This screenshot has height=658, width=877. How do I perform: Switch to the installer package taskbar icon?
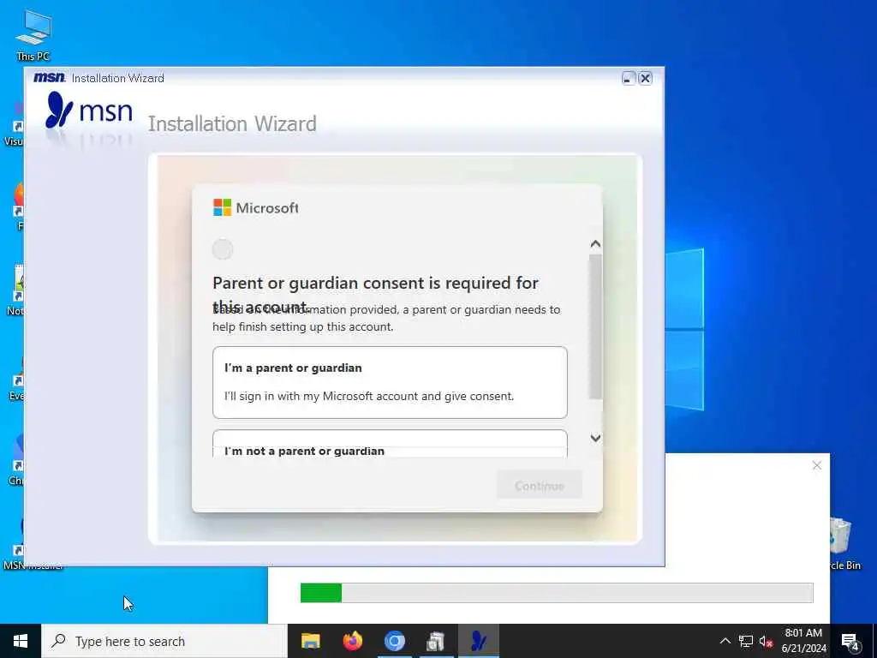pyautogui.click(x=436, y=641)
